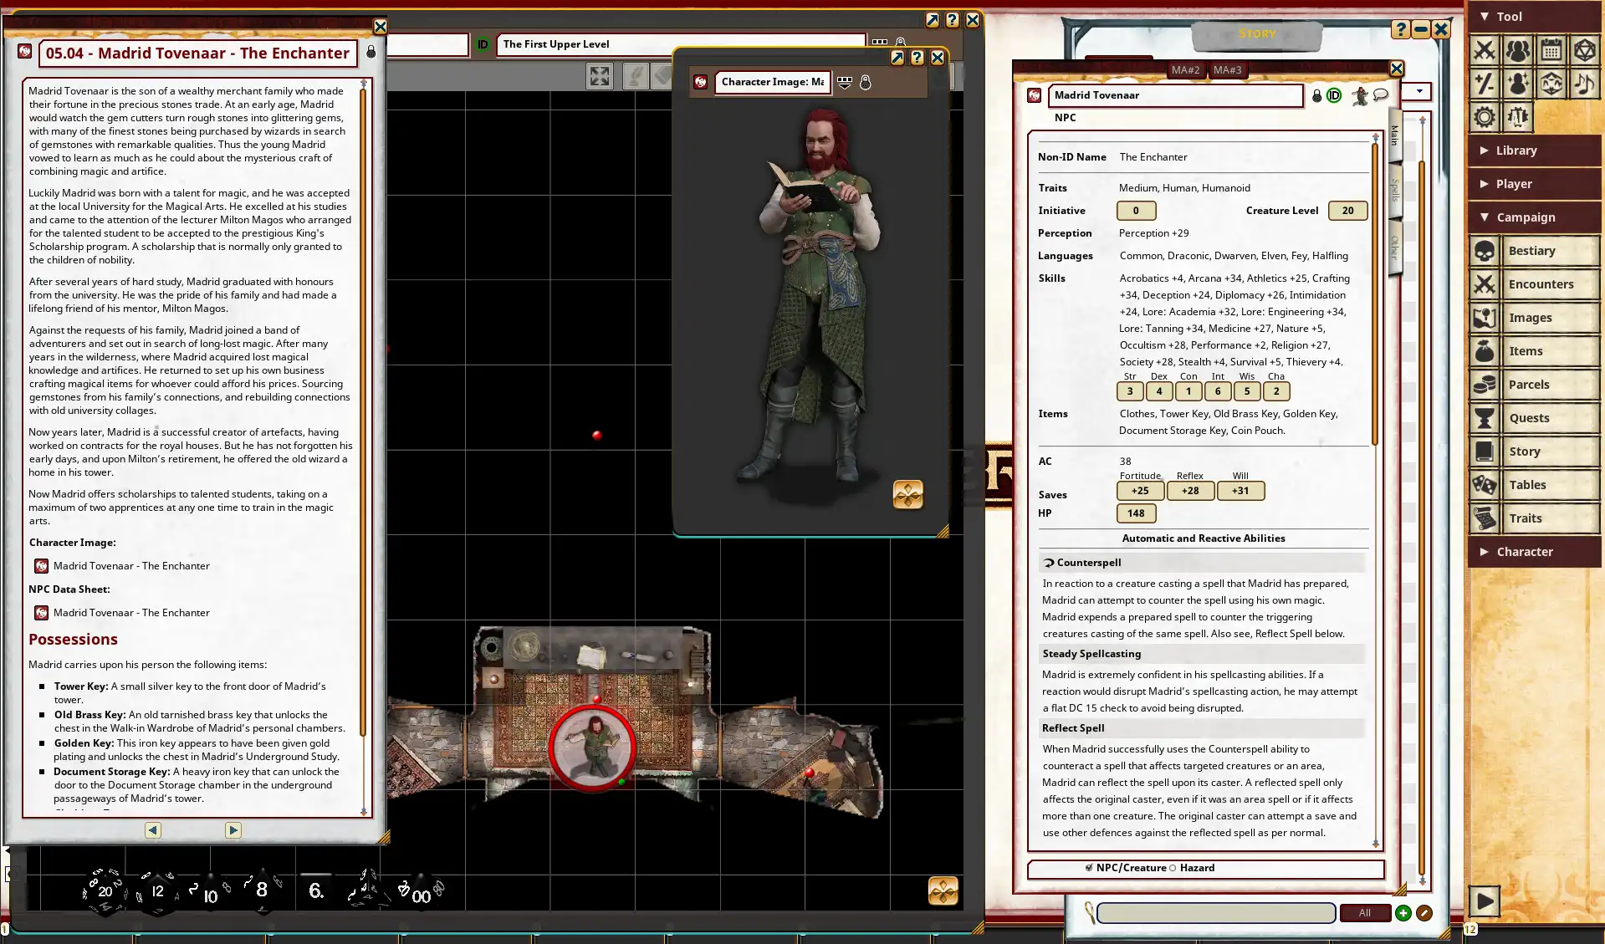
Task: Click the d20 die
Action: tap(105, 890)
